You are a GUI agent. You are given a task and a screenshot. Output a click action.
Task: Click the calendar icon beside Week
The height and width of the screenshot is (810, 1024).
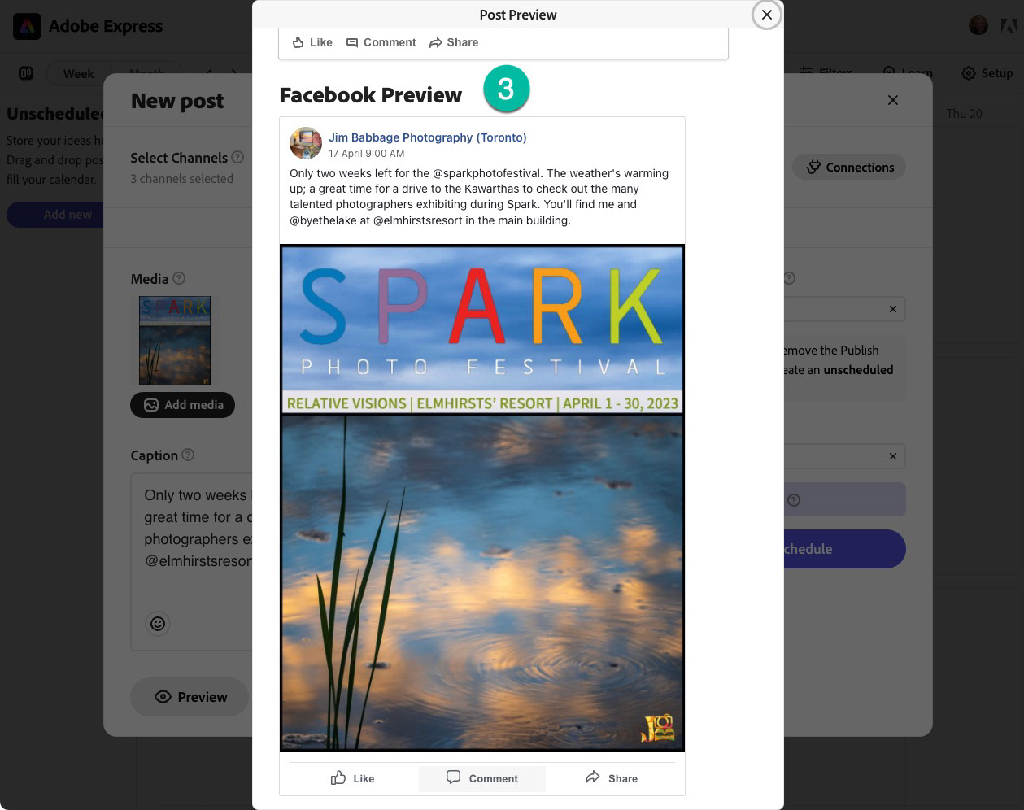tap(26, 73)
